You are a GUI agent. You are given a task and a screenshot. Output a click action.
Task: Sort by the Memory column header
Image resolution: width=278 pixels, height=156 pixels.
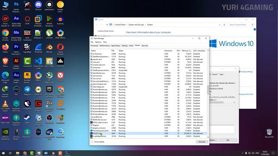(x=186, y=51)
